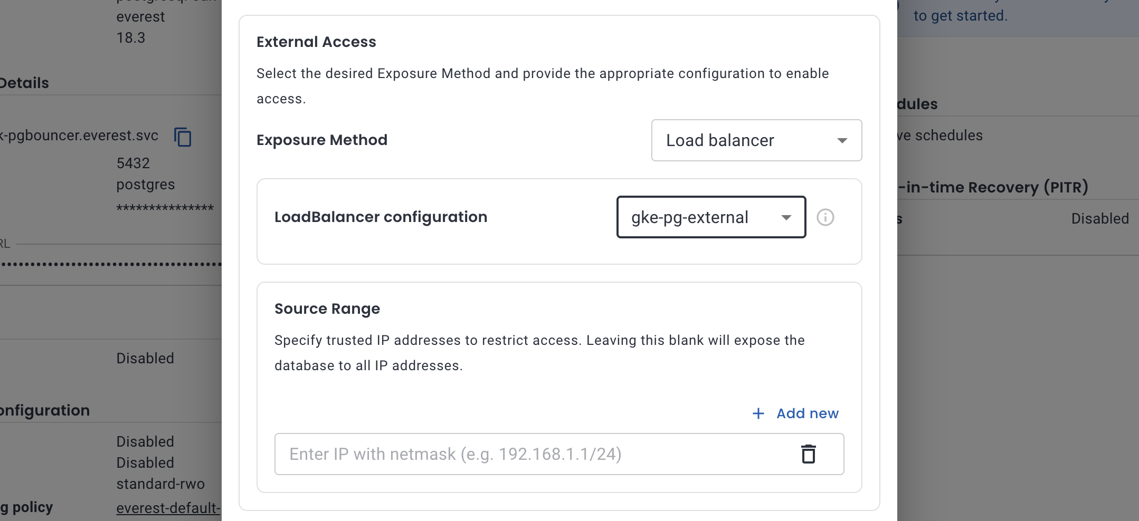Click the Source Range heading
This screenshot has height=521, width=1139.
(x=327, y=308)
